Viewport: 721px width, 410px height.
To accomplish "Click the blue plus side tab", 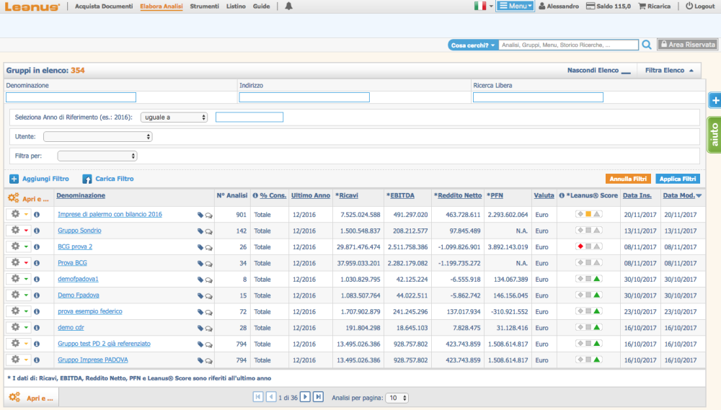I will click(x=714, y=100).
